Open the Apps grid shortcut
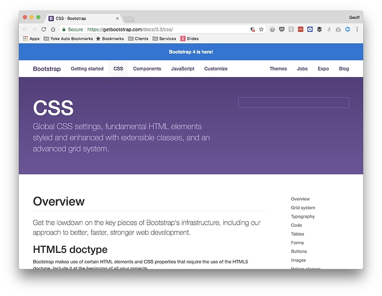 point(31,38)
